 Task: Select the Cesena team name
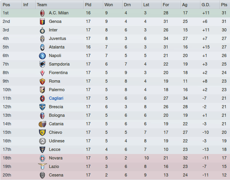pos(56,175)
